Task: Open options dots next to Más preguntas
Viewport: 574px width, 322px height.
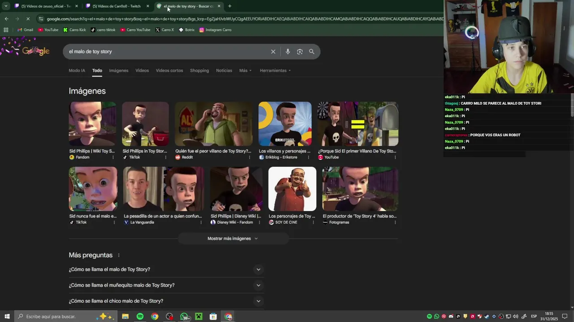Action: 119,255
